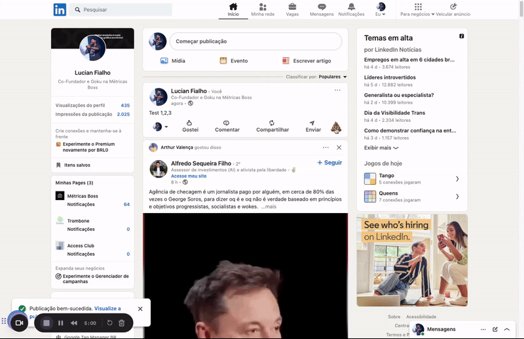Click the chevron next to Tango
The height and width of the screenshot is (339, 524).
(x=457, y=179)
